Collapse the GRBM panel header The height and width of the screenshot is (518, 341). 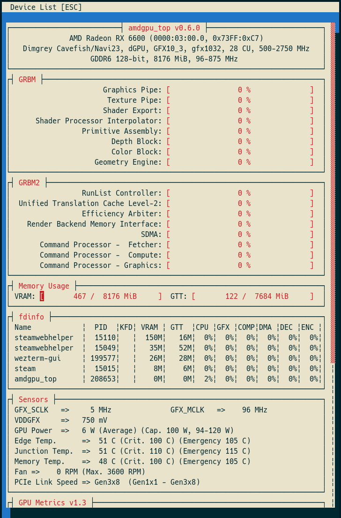[x=27, y=80]
